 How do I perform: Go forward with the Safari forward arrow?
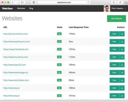17,2
